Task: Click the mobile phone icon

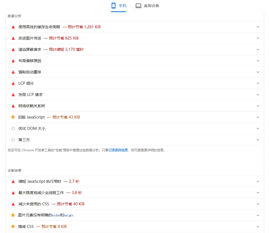Action: point(113,6)
